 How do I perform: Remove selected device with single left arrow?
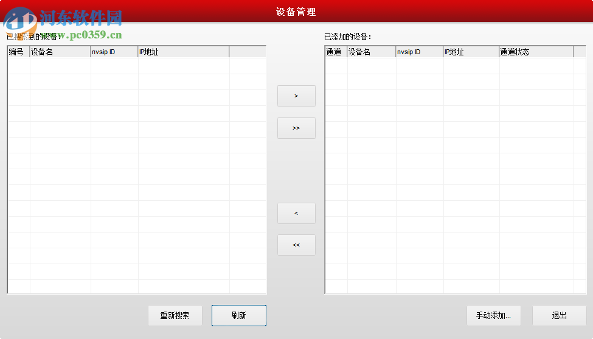coord(296,214)
